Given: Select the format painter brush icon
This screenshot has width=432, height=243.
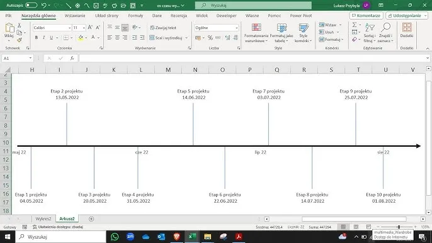Looking at the screenshot, I should (20, 40).
